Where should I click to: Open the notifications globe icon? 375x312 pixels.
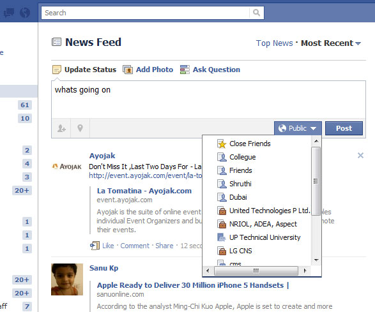click(25, 12)
